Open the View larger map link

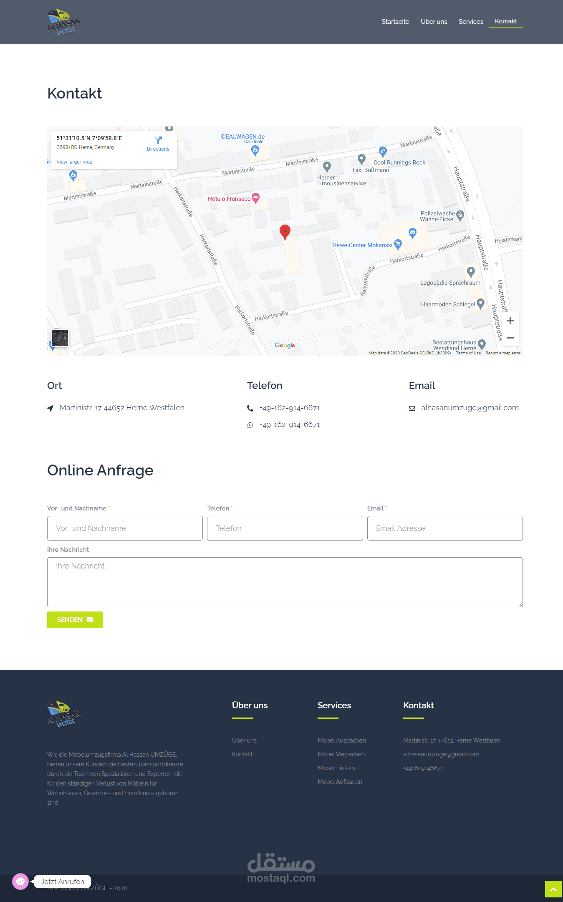pos(74,162)
